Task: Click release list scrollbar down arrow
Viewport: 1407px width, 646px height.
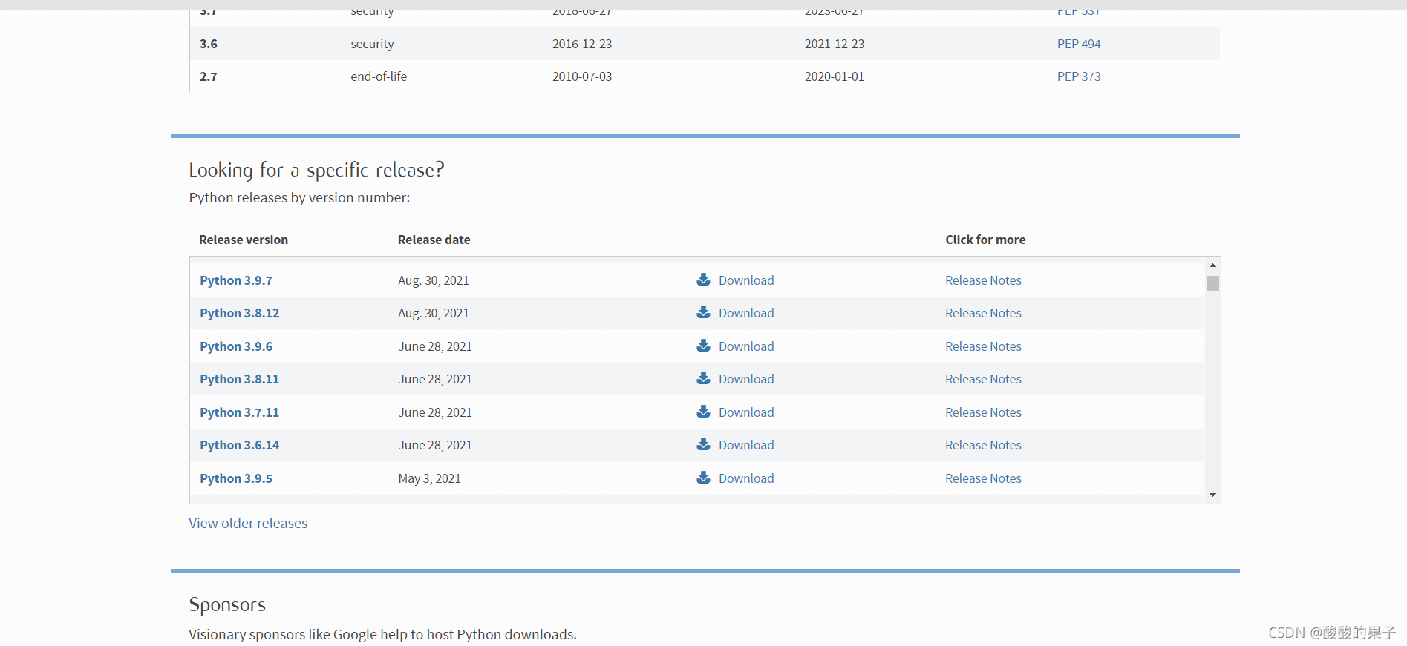Action: coord(1212,495)
